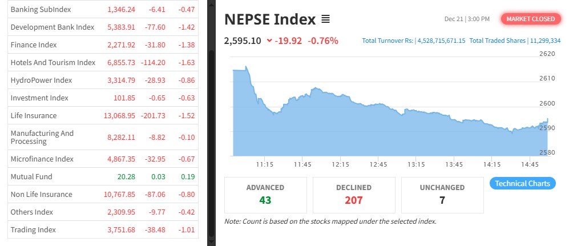
Task: Click the ADVANCED 43 stocks box
Action: coord(265,194)
